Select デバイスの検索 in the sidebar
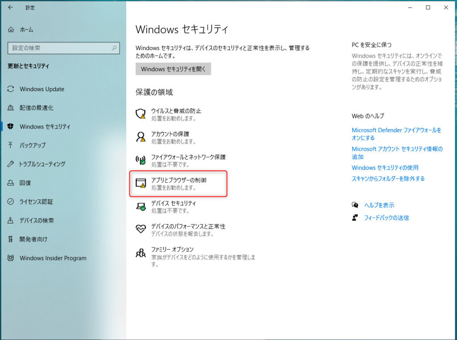457x340 pixels. [x=37, y=220]
